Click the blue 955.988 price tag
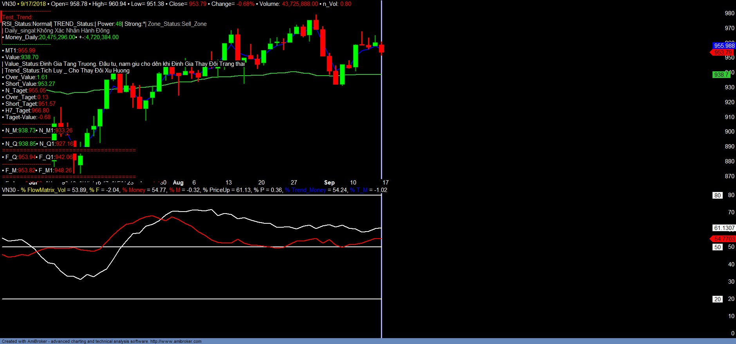736x344 pixels. coord(724,46)
